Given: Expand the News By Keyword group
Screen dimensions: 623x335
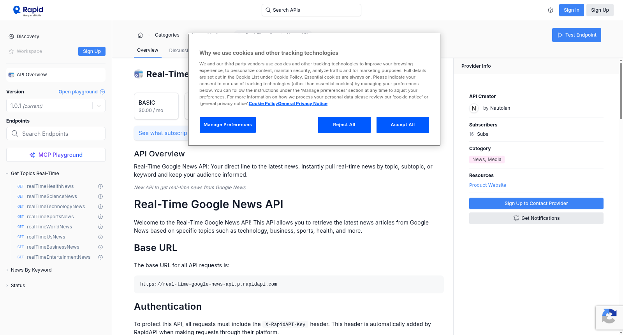Looking at the screenshot, I should tap(29, 270).
